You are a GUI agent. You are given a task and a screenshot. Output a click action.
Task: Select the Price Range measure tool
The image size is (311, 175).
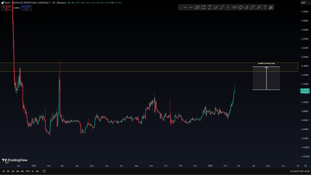click(x=210, y=7)
